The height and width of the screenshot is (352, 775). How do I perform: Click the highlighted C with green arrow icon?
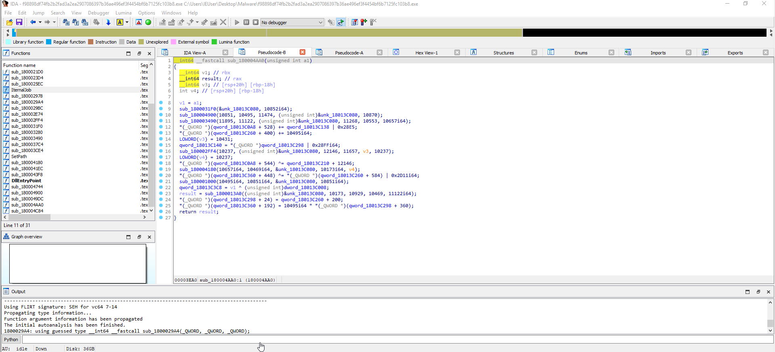[340, 22]
